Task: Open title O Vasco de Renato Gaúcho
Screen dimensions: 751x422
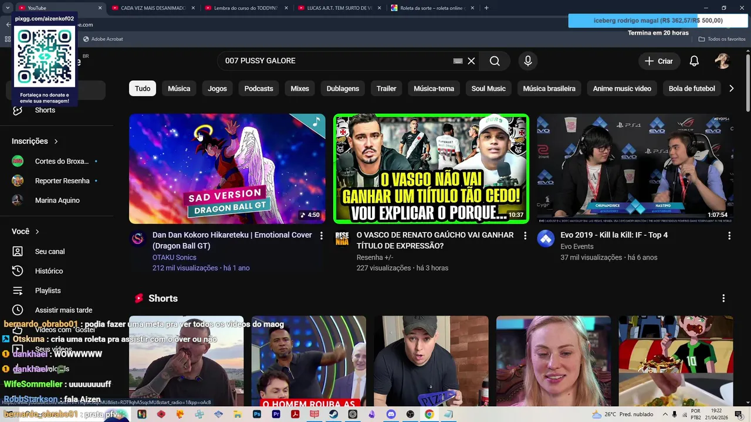Action: tap(435, 240)
